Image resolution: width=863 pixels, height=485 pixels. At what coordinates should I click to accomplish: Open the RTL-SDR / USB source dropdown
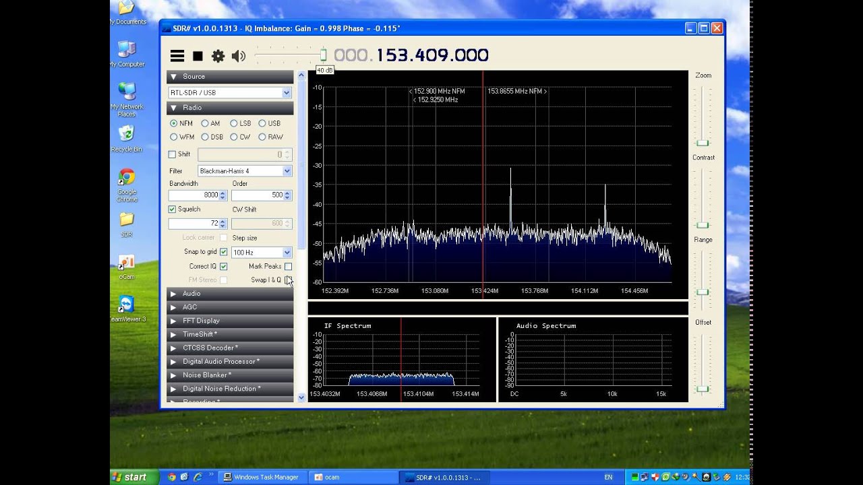230,93
